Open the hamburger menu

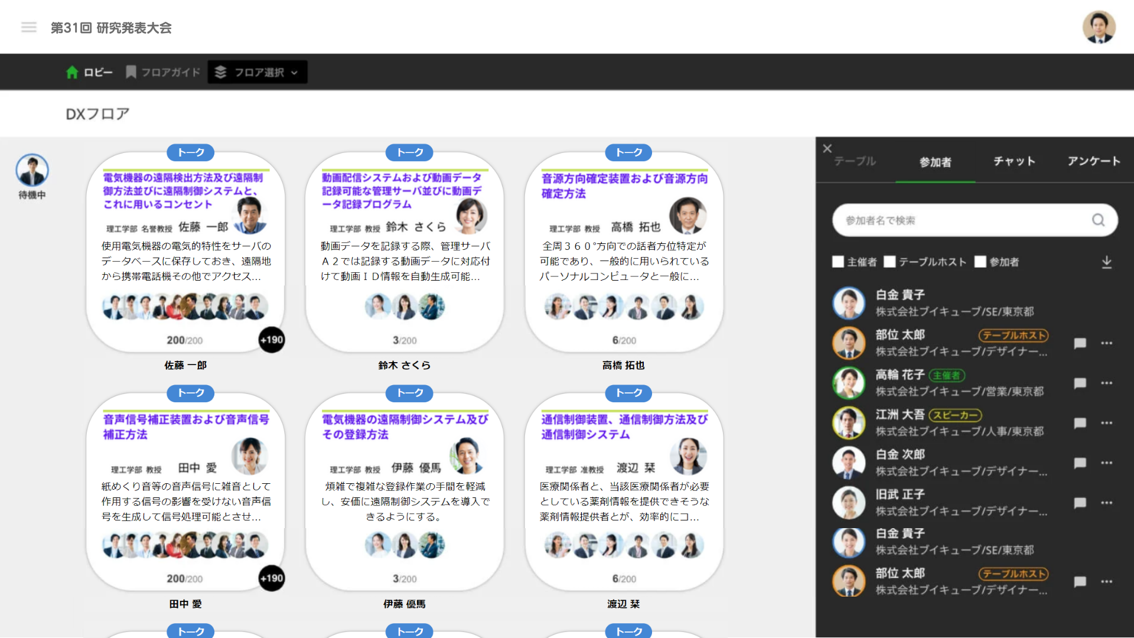coord(28,27)
